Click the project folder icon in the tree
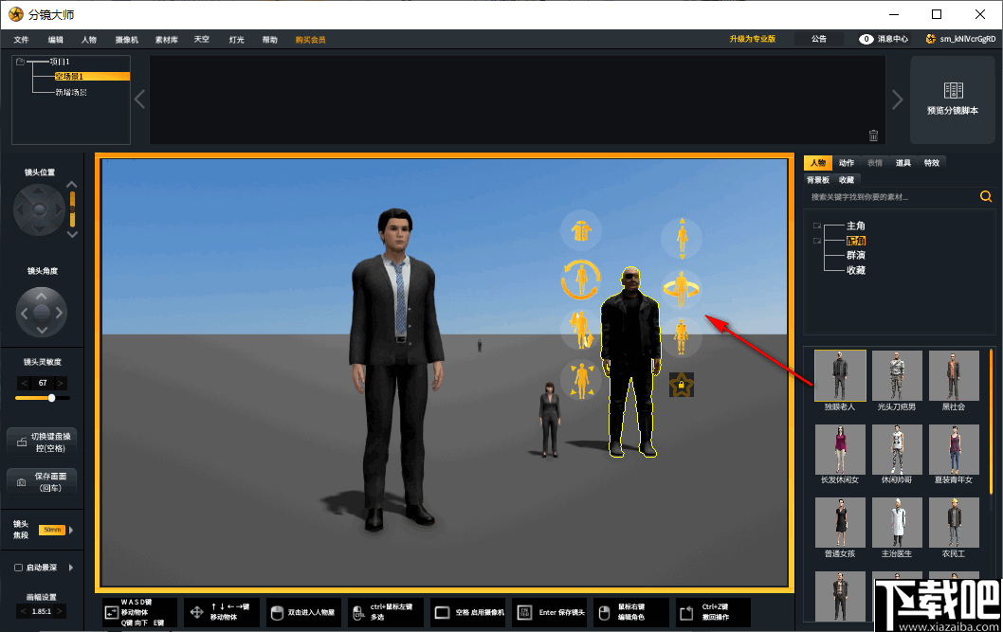1003x632 pixels. point(21,62)
